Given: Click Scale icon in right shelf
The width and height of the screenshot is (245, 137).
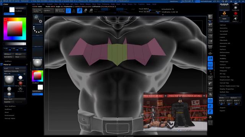Looking at the screenshot, I should coord(210,89).
